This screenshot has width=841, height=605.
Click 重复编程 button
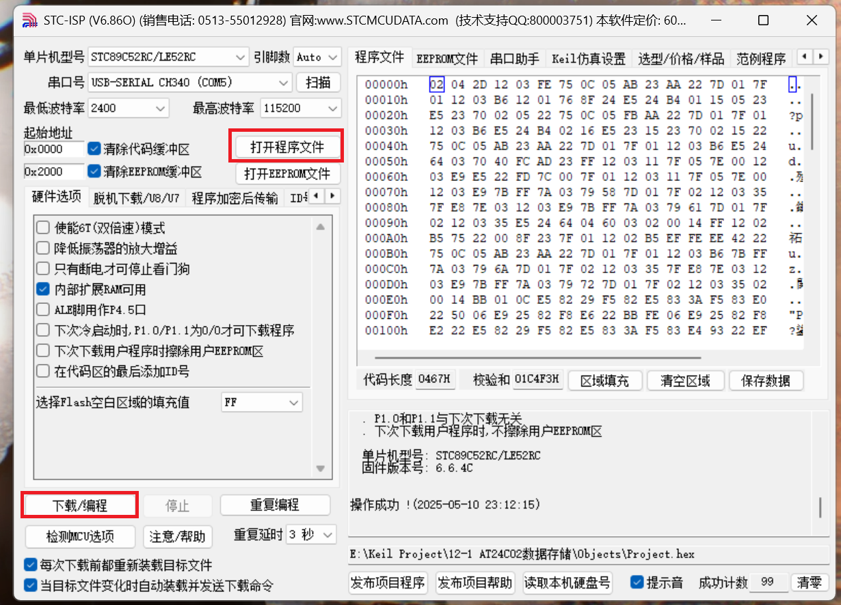click(275, 506)
